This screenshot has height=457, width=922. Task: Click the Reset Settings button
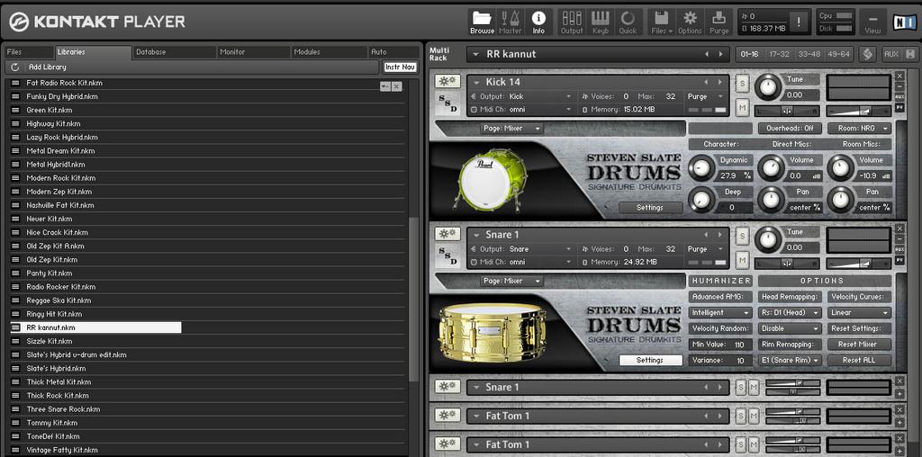click(x=859, y=329)
